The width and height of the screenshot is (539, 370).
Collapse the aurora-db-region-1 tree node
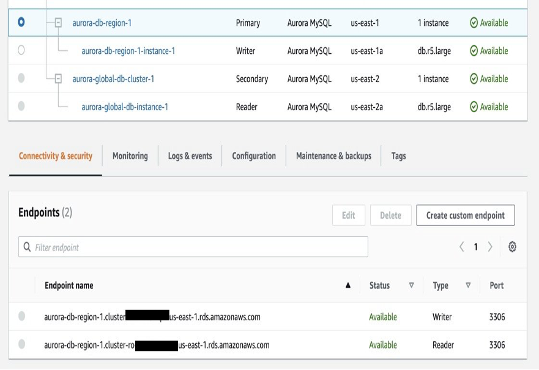coord(59,23)
